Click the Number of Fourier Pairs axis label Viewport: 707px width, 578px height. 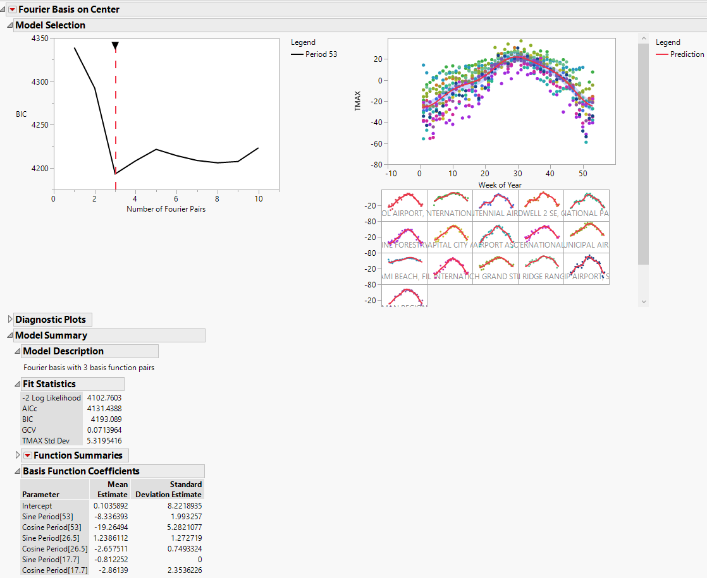(x=166, y=209)
